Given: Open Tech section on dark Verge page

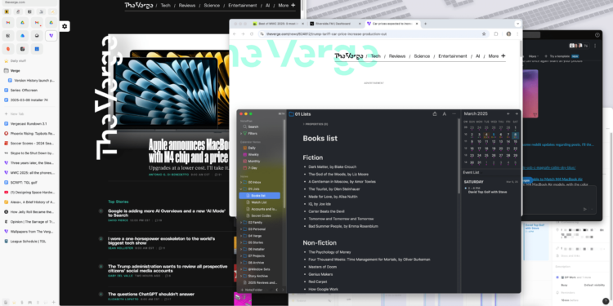Looking at the screenshot, I should coord(165,6).
